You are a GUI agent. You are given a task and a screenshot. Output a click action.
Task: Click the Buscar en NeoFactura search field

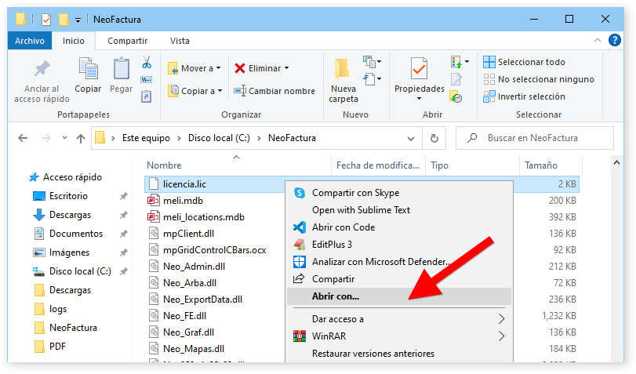point(541,138)
